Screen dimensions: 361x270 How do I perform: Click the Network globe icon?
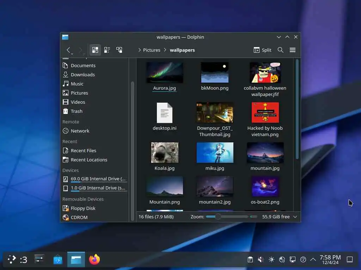click(x=66, y=131)
